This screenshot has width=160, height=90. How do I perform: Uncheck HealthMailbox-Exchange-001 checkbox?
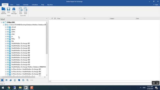click(x=8, y=43)
